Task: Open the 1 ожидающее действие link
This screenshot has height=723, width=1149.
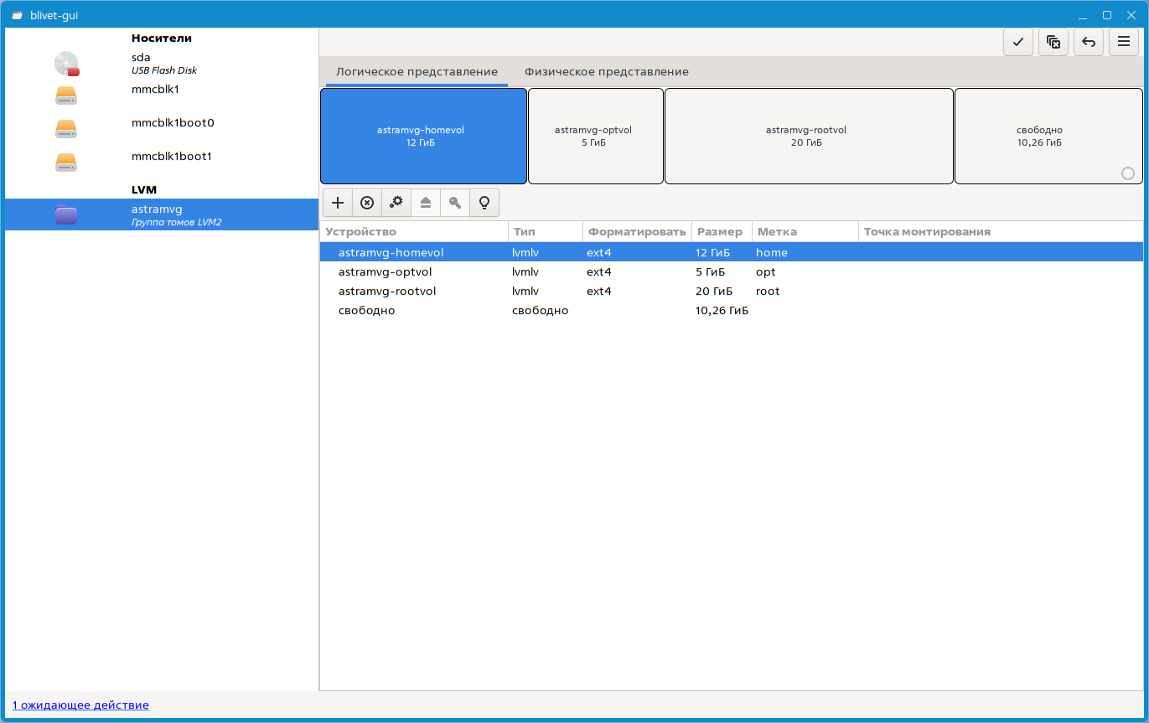Action: tap(80, 705)
